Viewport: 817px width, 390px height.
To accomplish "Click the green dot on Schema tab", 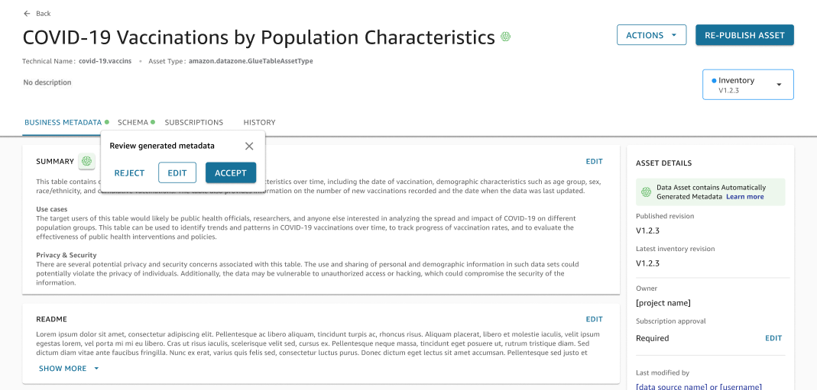I will click(x=153, y=122).
